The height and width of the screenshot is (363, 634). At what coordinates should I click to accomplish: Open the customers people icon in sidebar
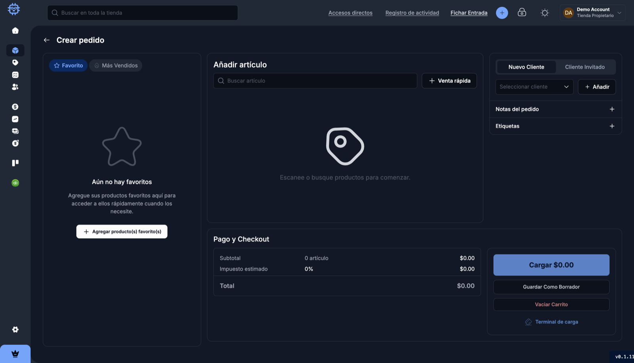pyautogui.click(x=15, y=87)
